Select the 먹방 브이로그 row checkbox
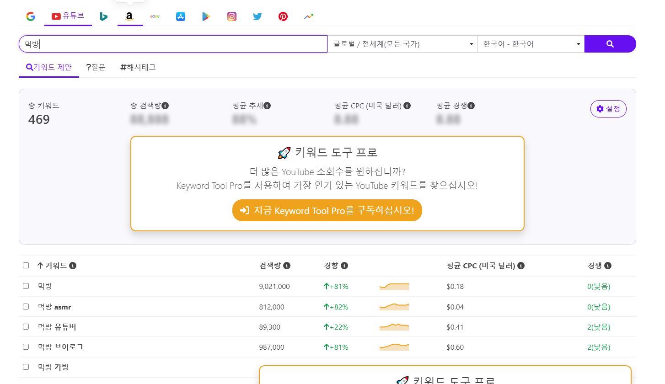665x384 pixels. (26, 347)
